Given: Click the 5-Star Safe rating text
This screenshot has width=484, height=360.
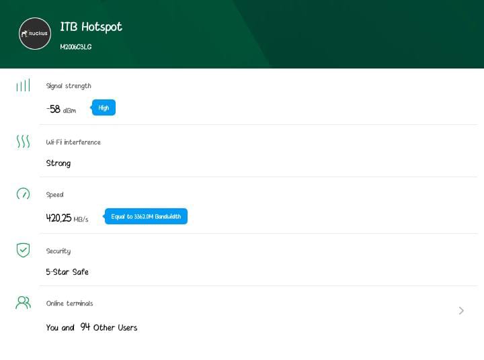Looking at the screenshot, I should [67, 272].
